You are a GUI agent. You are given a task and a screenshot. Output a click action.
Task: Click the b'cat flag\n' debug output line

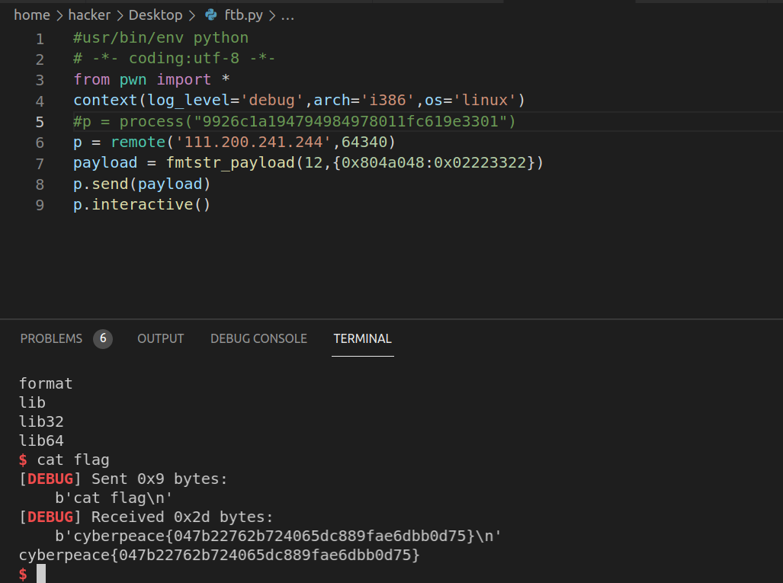click(114, 498)
